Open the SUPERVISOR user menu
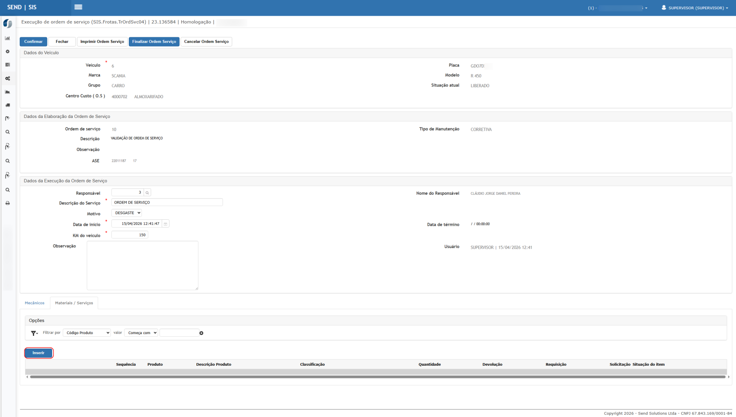Image resolution: width=736 pixels, height=417 pixels. (695, 8)
